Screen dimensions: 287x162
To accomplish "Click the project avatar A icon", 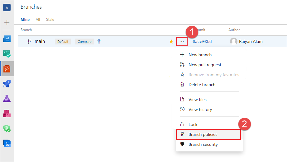I will pos(7,8).
